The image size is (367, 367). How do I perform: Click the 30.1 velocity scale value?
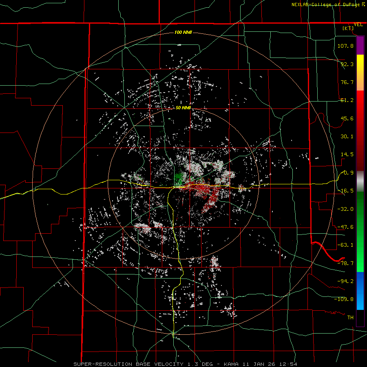click(347, 137)
